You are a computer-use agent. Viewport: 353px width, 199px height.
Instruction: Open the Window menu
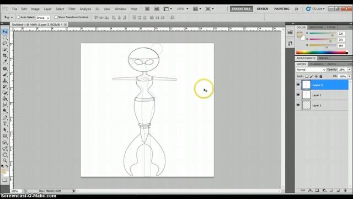[120, 9]
